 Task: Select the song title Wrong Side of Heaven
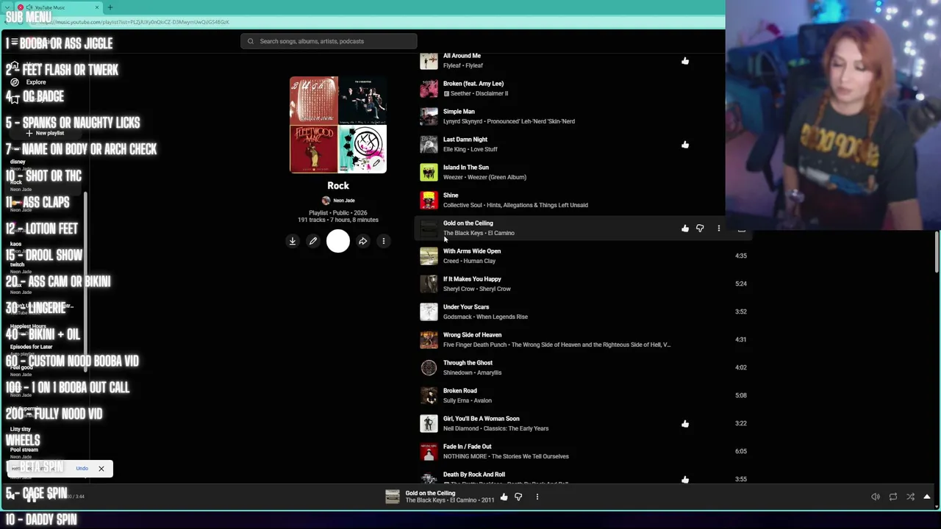(x=473, y=335)
